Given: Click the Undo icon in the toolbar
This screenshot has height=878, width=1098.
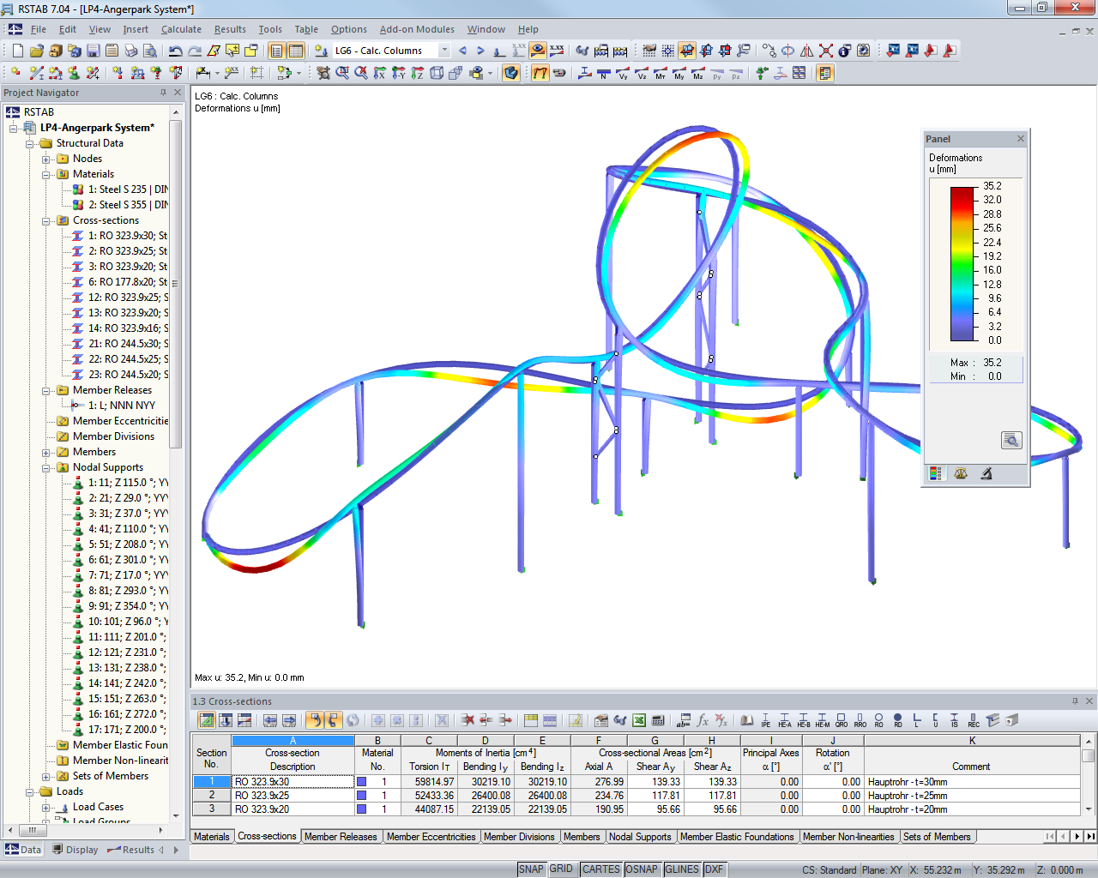Looking at the screenshot, I should [x=177, y=51].
